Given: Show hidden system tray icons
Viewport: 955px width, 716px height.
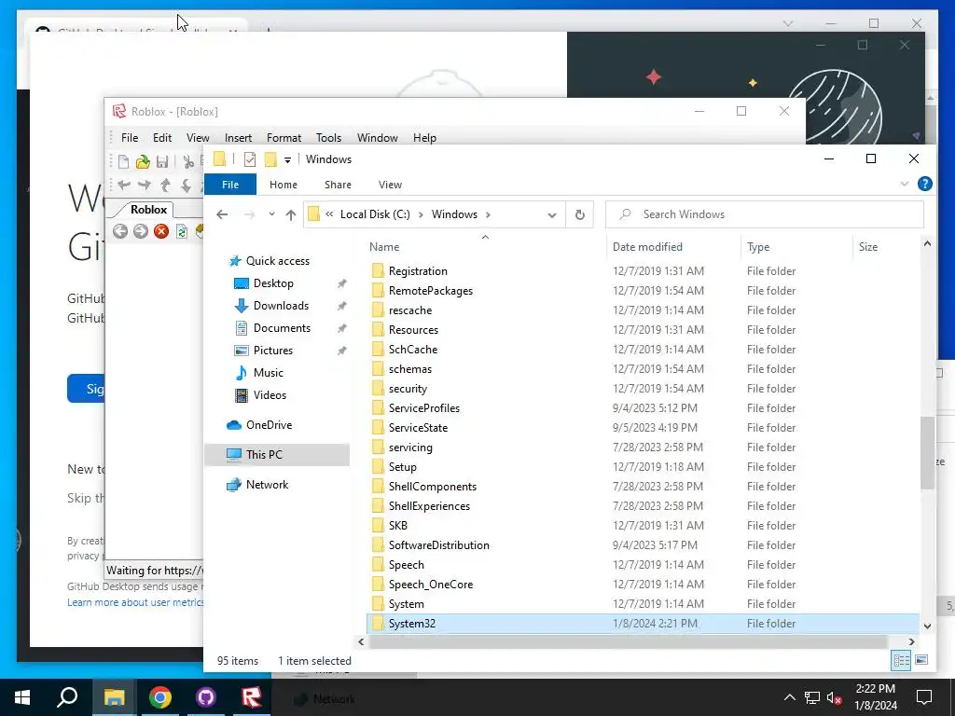Looking at the screenshot, I should tap(789, 697).
